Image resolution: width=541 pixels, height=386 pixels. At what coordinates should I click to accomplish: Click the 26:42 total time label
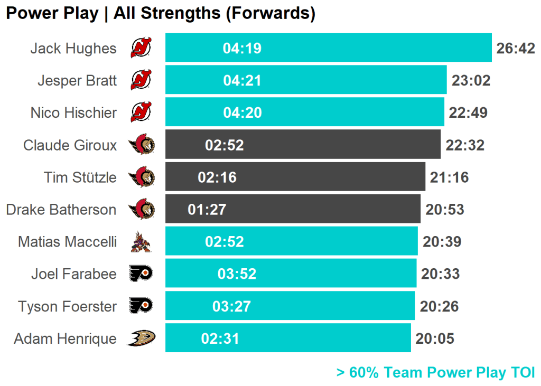(x=516, y=49)
